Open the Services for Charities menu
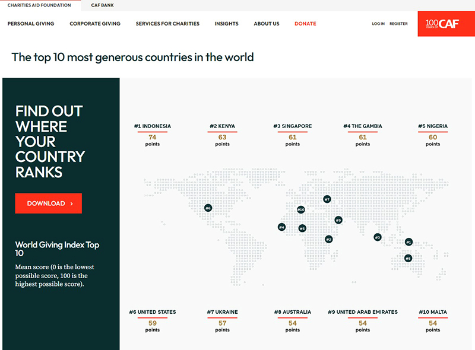 tap(167, 24)
